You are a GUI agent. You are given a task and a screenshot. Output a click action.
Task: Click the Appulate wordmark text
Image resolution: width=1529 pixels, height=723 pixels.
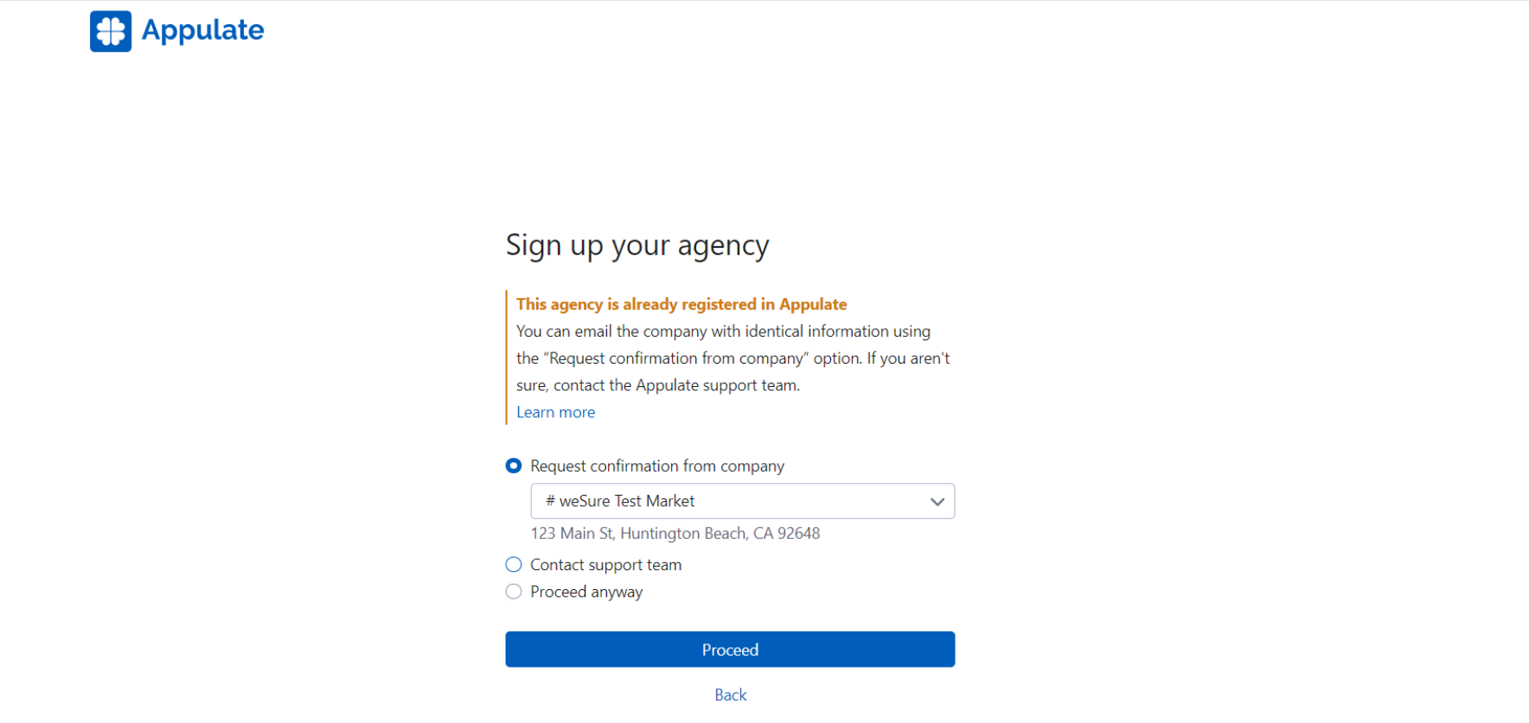click(x=203, y=31)
